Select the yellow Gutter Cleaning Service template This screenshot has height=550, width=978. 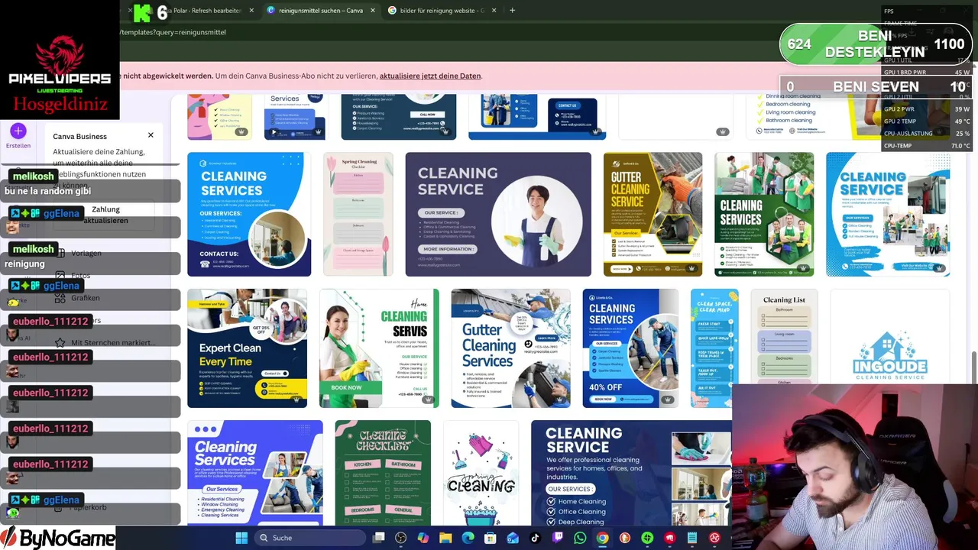click(653, 214)
